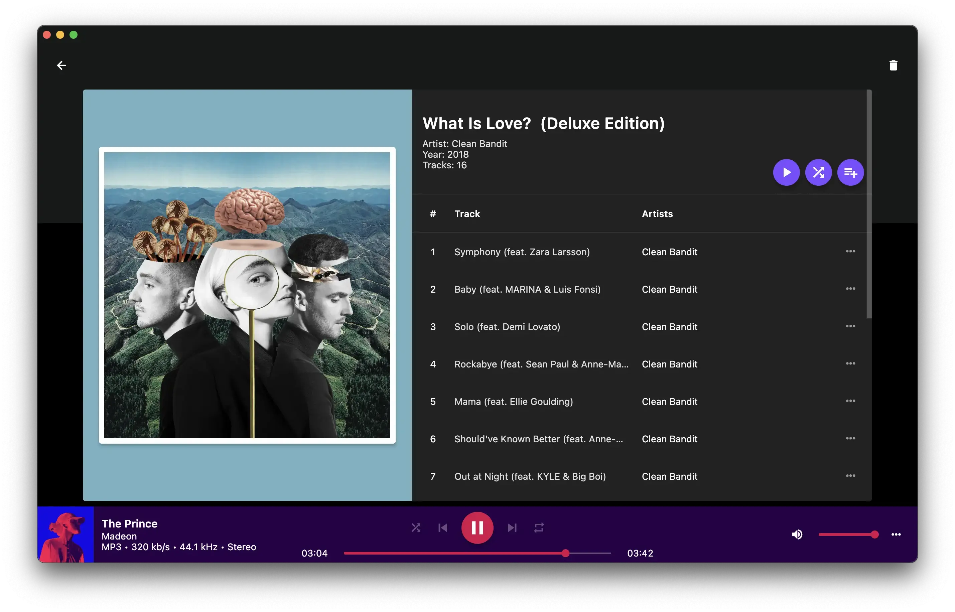Click the purple shuffle album button

point(818,172)
